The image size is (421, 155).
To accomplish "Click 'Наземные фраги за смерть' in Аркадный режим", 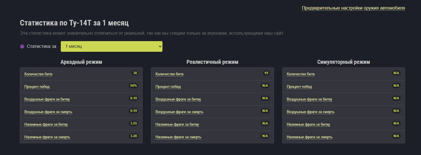I will tap(47, 137).
